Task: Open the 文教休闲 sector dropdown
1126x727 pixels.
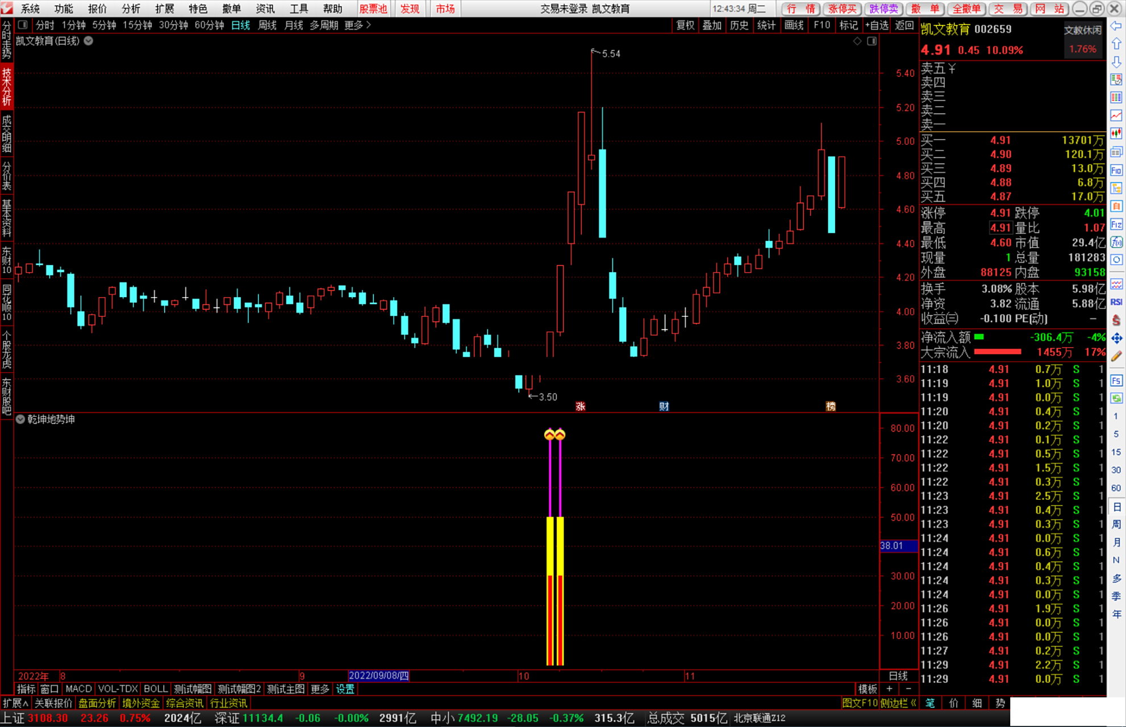Action: 1083,30
